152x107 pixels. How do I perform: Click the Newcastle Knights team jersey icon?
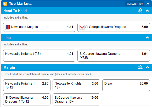coord(8,27)
